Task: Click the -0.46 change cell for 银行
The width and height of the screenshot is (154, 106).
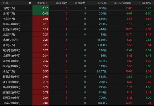Action: click(x=41, y=13)
